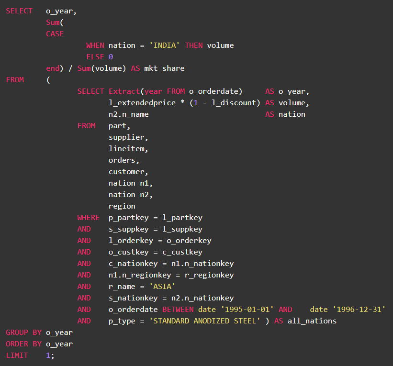The width and height of the screenshot is (393, 366).
Task: Click the CASE keyword
Action: click(x=55, y=34)
